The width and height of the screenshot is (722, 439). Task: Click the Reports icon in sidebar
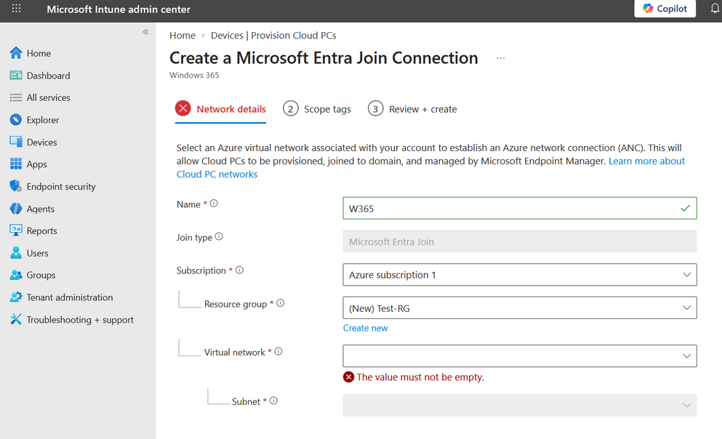(16, 230)
